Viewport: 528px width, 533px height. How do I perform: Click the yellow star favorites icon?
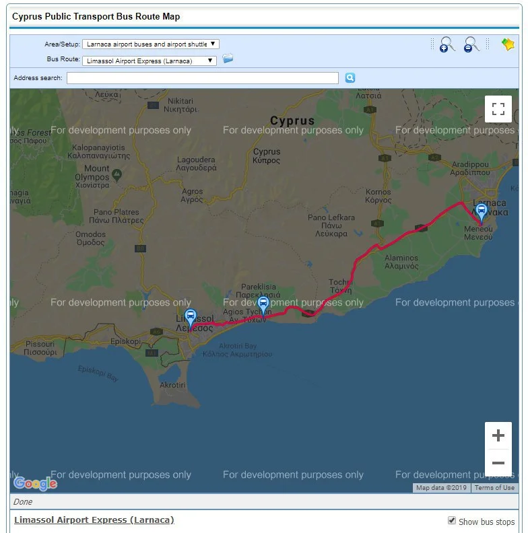click(x=508, y=44)
